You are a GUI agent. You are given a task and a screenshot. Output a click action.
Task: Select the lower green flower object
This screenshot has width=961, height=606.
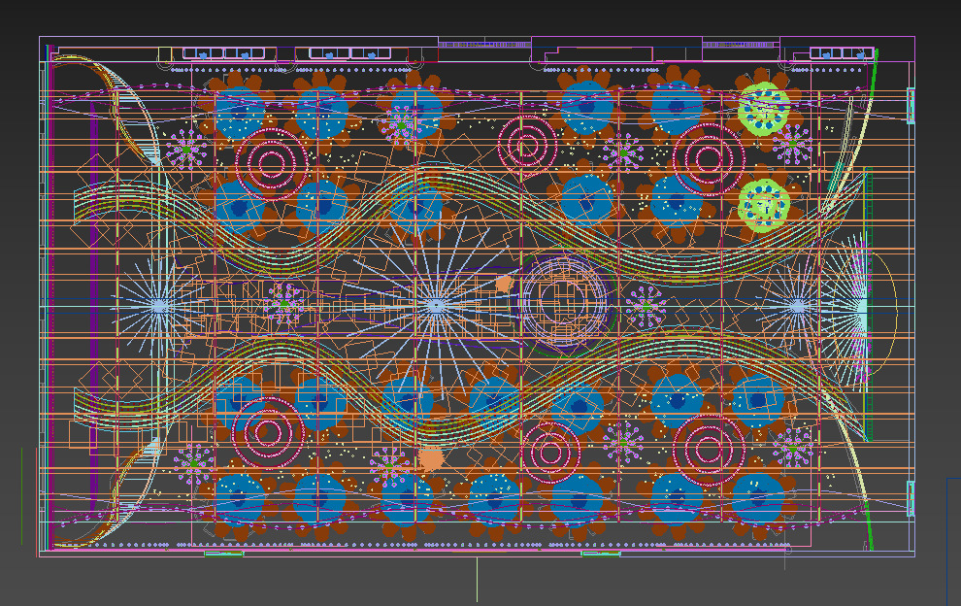764,206
